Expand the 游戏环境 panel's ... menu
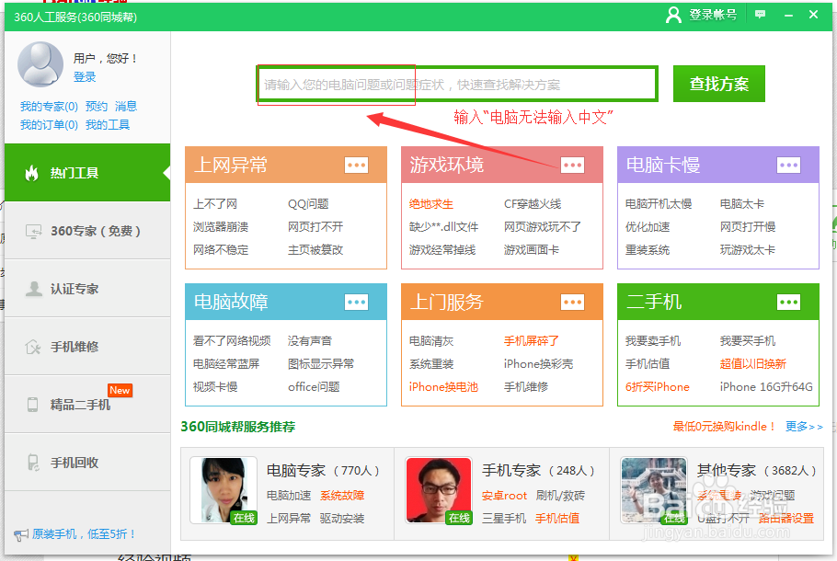The width and height of the screenshot is (837, 561). click(x=573, y=165)
